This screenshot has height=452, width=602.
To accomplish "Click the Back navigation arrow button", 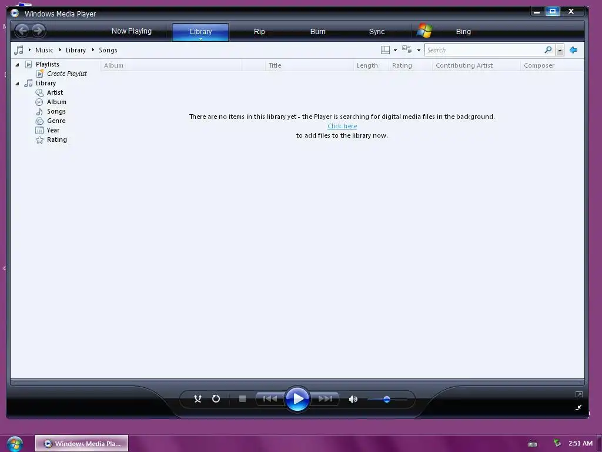I will click(23, 31).
